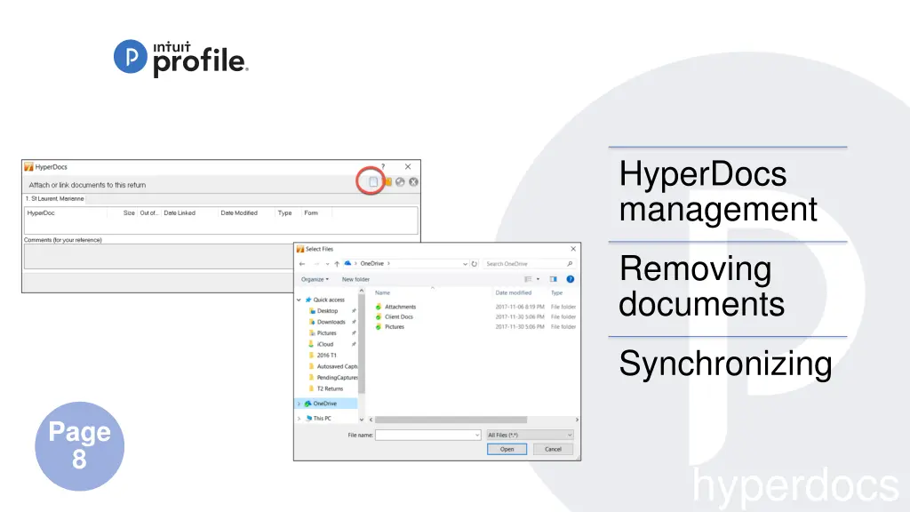Click navigation pane scroll up arrow
This screenshot has height=512, width=910.
[362, 291]
